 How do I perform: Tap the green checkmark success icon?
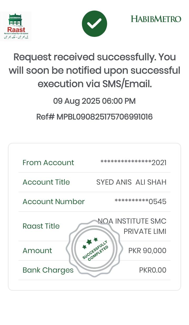tap(94, 24)
